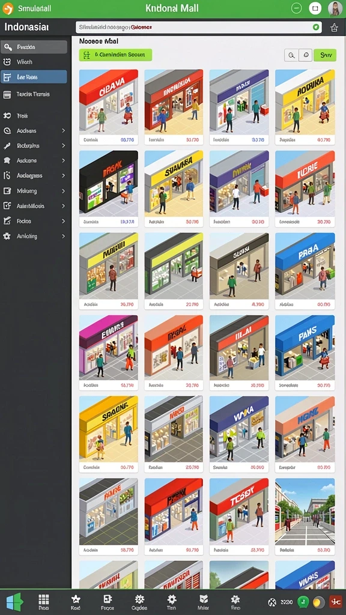Image resolution: width=346 pixels, height=615 pixels.
Task: Open the user profile avatar
Action: pyautogui.click(x=335, y=8)
